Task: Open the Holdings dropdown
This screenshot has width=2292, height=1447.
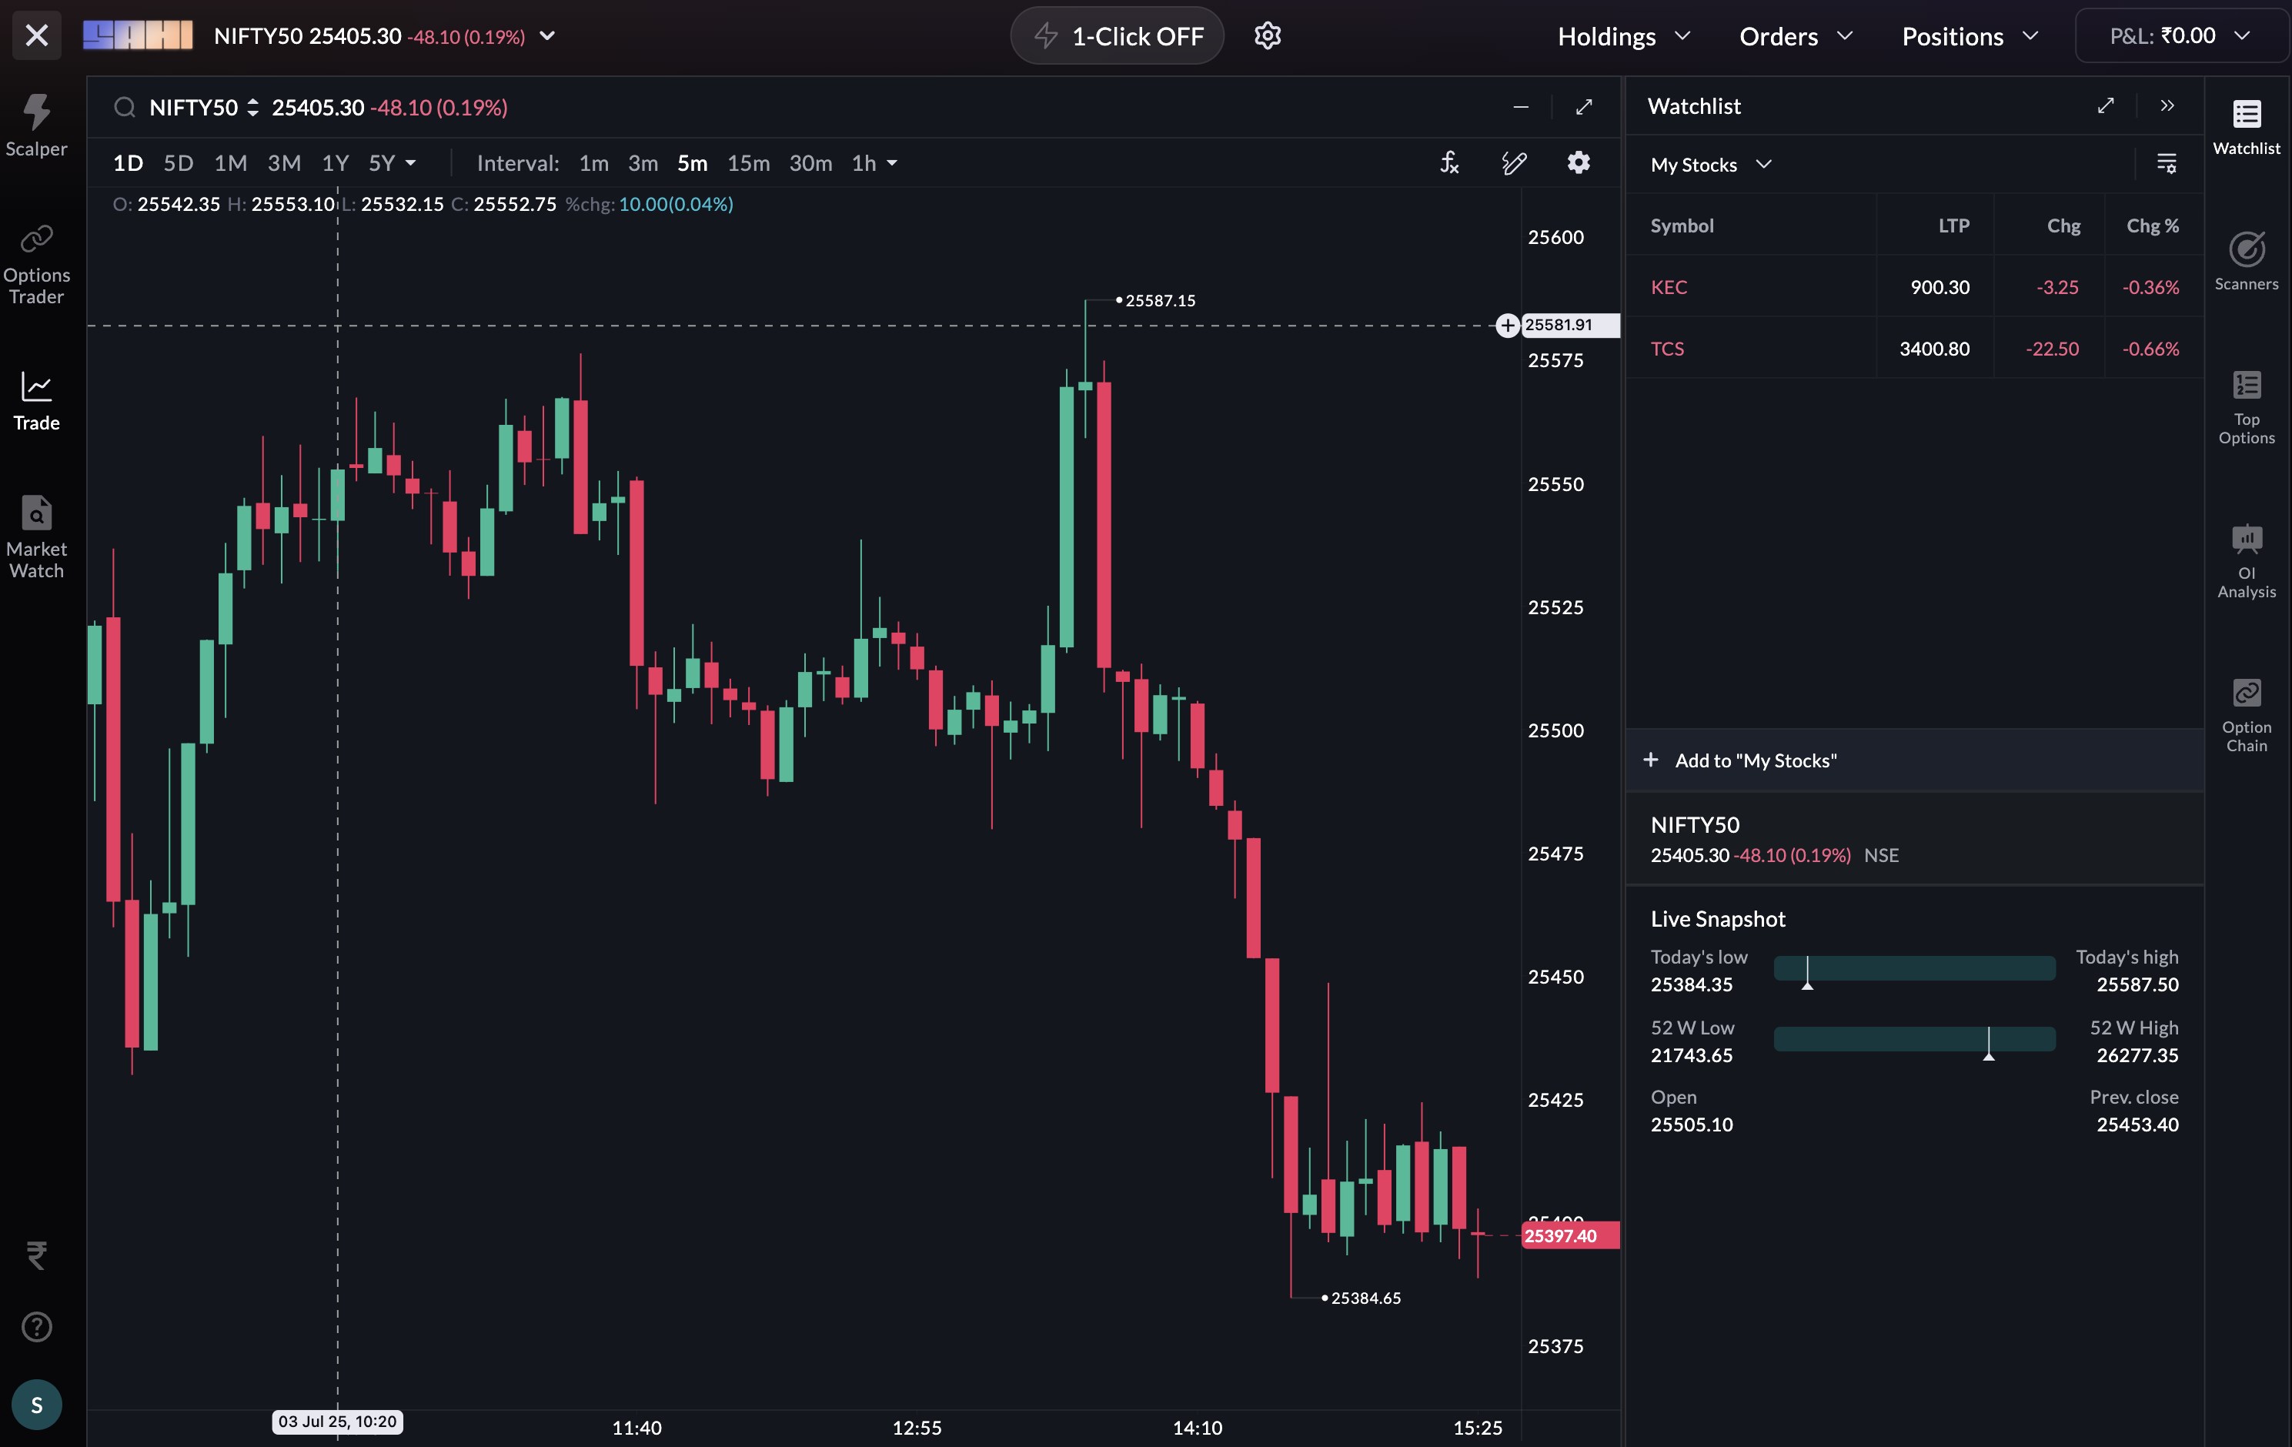Action: coord(1624,36)
